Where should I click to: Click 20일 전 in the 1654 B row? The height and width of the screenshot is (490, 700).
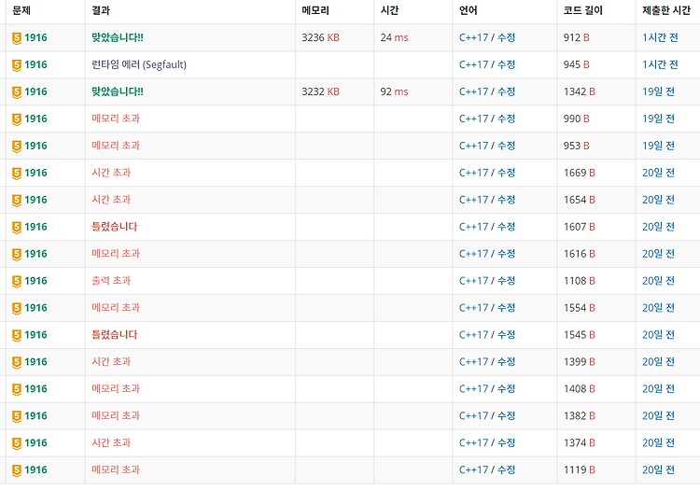(x=658, y=200)
